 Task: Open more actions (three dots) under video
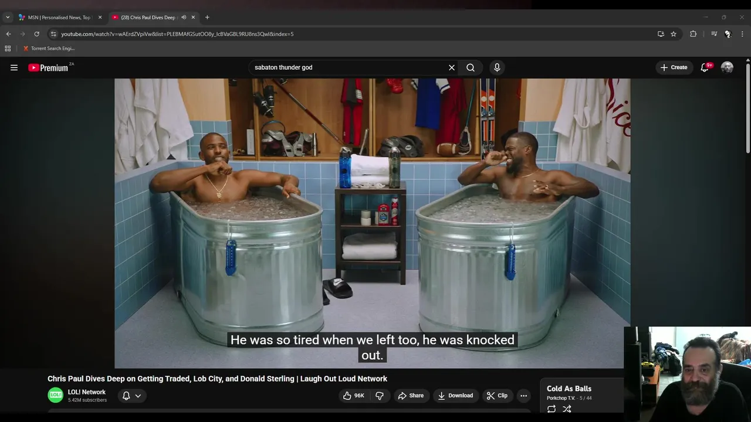523,396
